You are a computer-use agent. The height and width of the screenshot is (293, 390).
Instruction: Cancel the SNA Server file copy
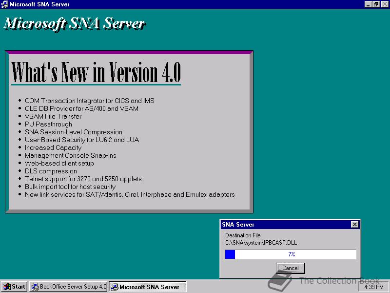point(290,268)
